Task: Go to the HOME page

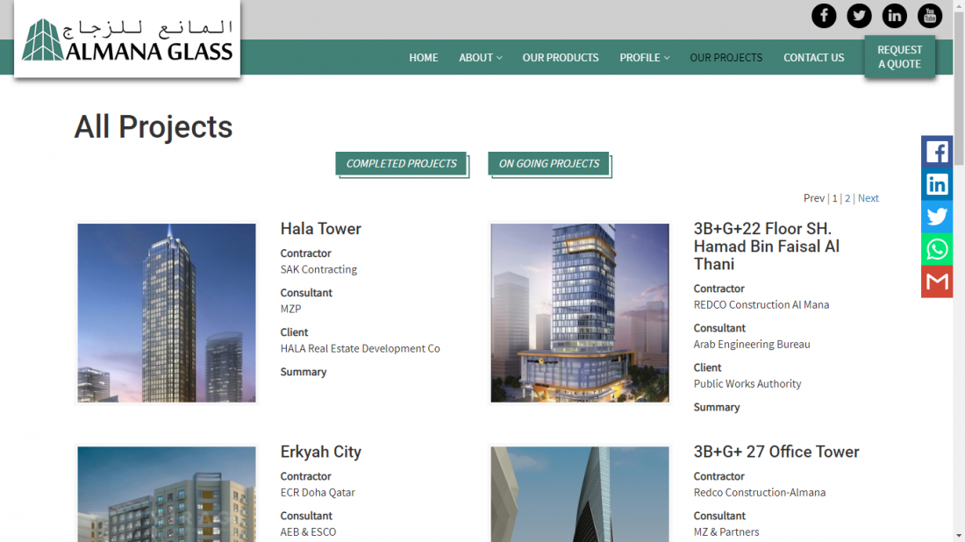Action: (x=424, y=57)
